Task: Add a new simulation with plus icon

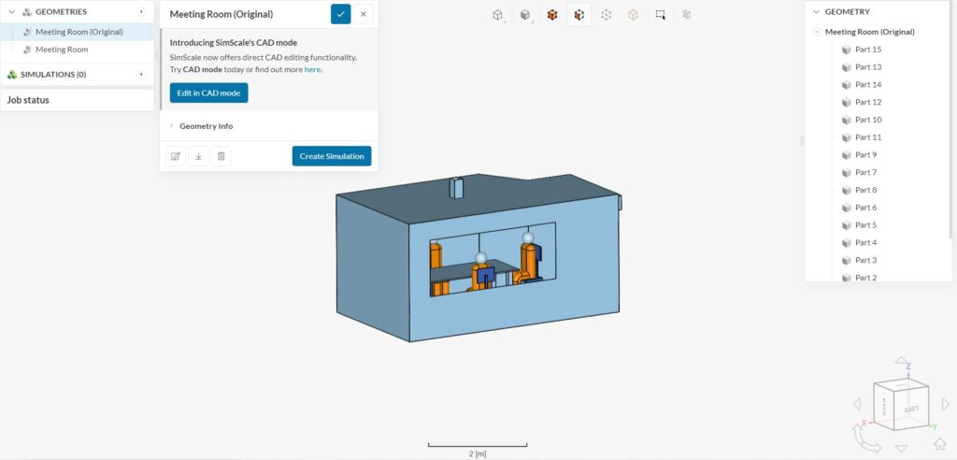Action: coord(141,75)
